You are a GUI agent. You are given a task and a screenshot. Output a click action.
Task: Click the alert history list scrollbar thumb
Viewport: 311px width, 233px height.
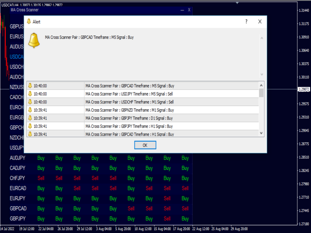261,93
